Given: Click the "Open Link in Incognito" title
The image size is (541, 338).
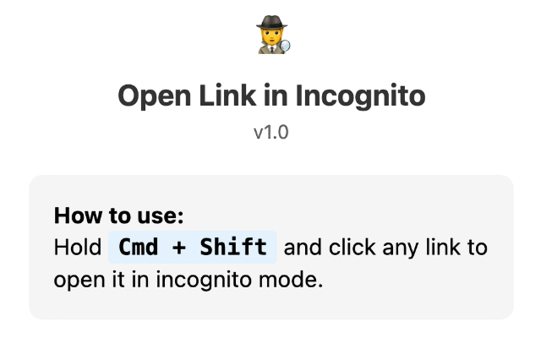Looking at the screenshot, I should 271,96.
